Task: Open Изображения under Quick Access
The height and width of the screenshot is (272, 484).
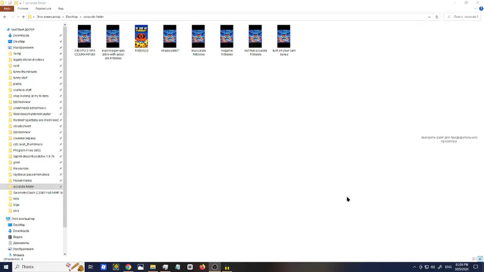Action: tap(23, 48)
